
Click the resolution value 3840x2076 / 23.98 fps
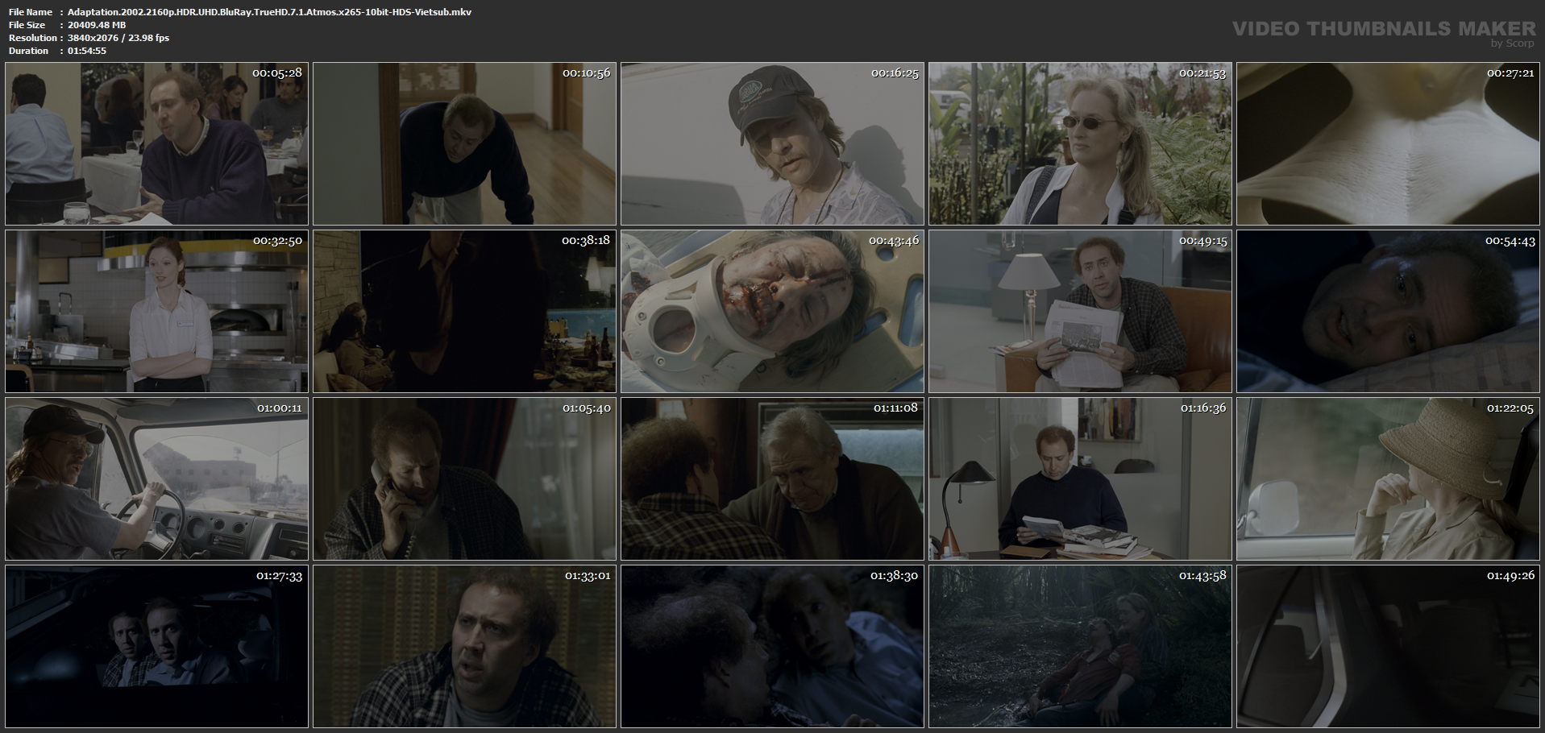[x=118, y=38]
